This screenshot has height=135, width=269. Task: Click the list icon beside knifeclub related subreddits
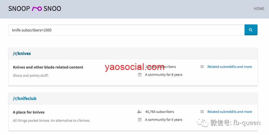(202, 112)
